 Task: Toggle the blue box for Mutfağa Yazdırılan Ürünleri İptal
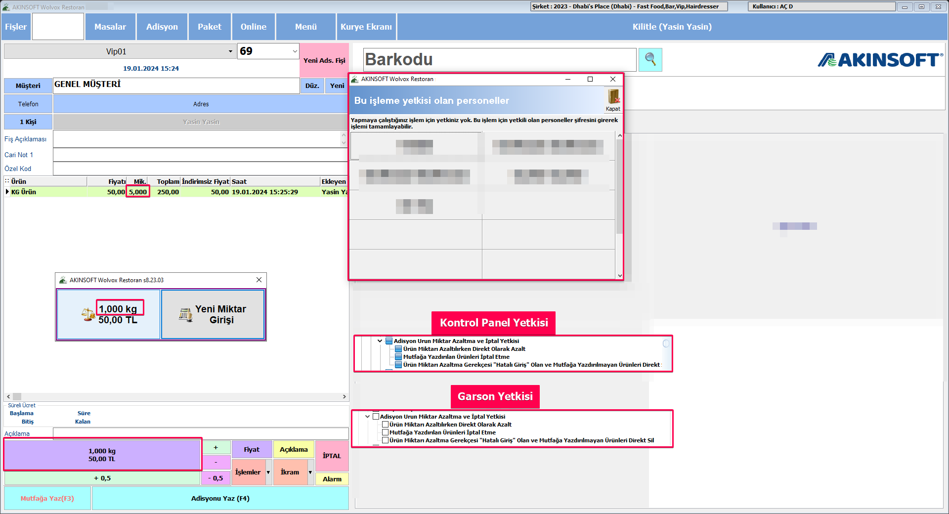398,357
